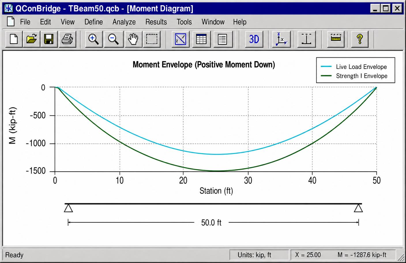Toggle the 3D view button
The width and height of the screenshot is (406, 263).
(254, 39)
